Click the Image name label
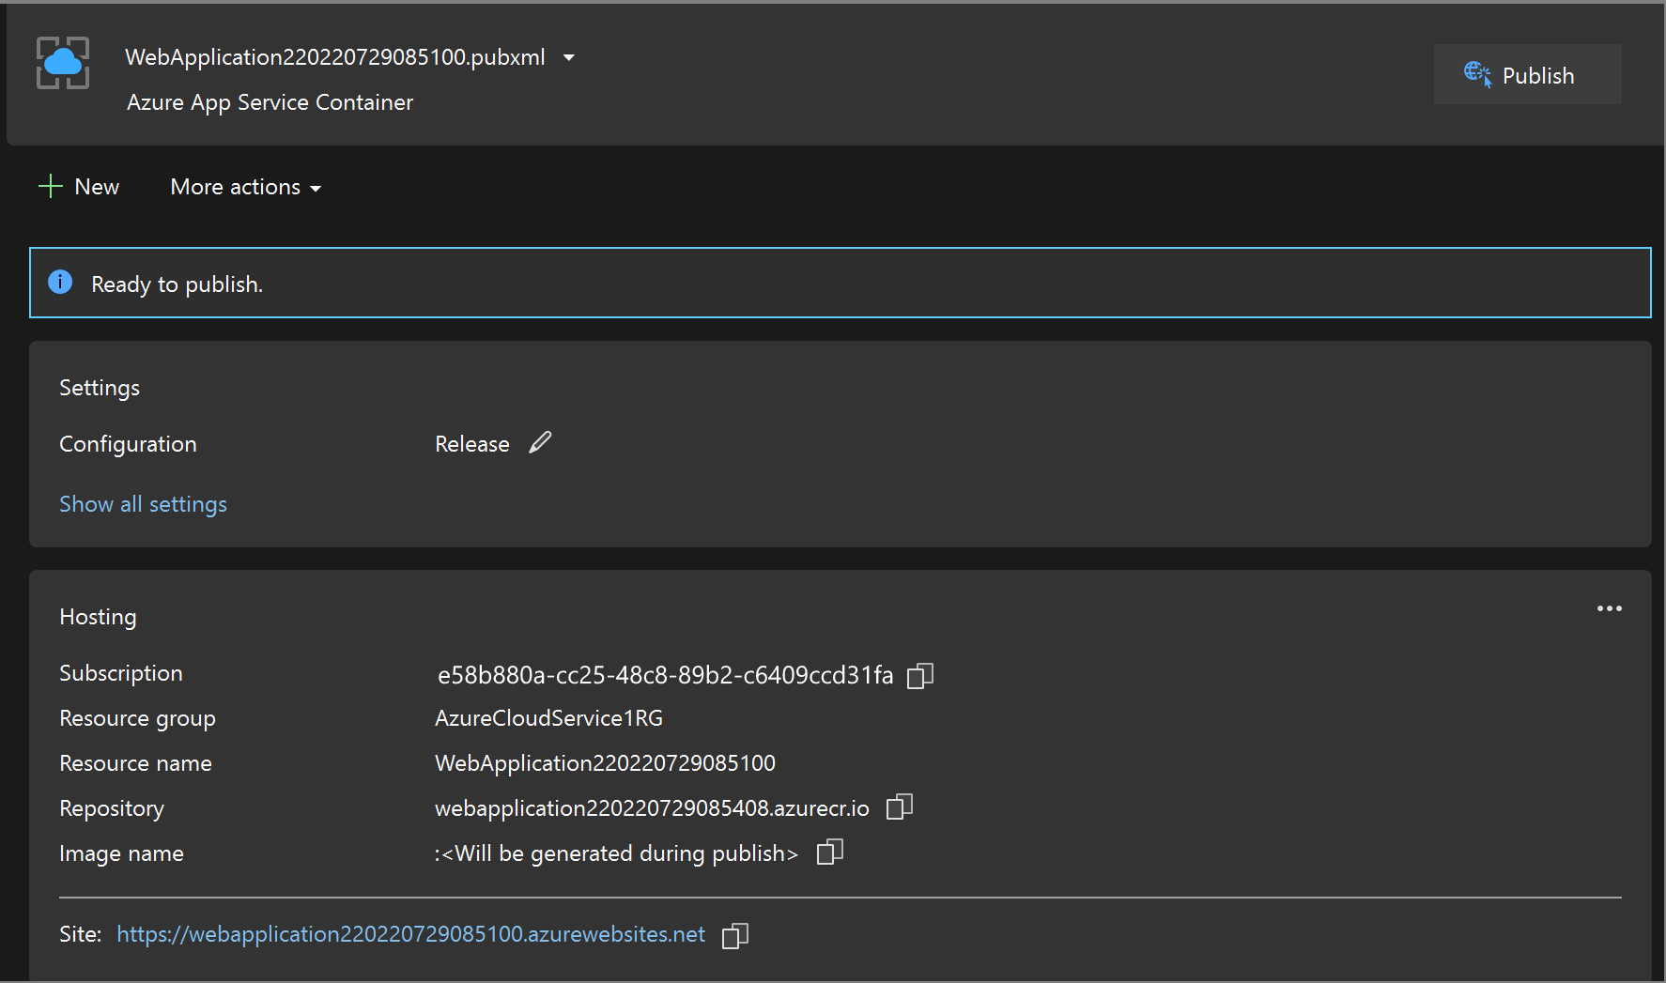Viewport: 1666px width, 983px height. click(122, 853)
